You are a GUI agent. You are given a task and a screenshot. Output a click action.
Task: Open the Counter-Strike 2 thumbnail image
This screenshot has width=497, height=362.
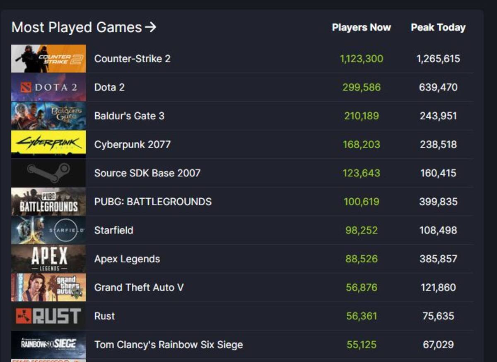pyautogui.click(x=48, y=59)
